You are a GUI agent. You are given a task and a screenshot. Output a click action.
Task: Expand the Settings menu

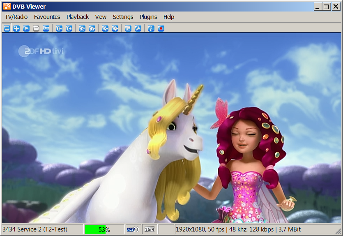(x=123, y=17)
